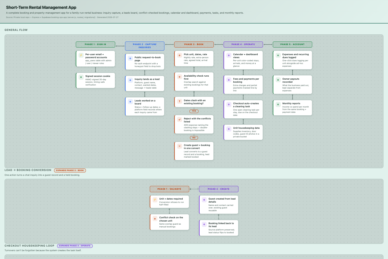This screenshot has width=388, height=259.
Task: Click the YES decision label
Action: point(194,111)
